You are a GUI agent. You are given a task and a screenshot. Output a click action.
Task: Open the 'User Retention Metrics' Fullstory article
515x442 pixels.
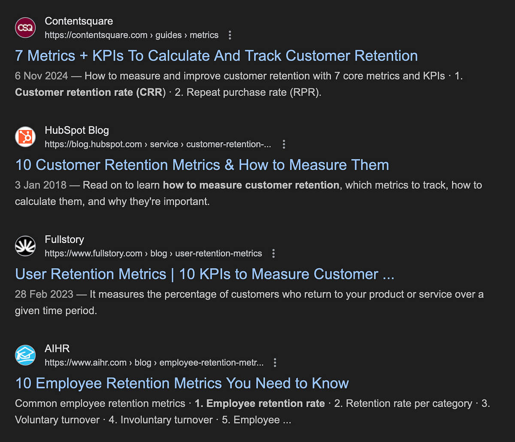tap(205, 274)
